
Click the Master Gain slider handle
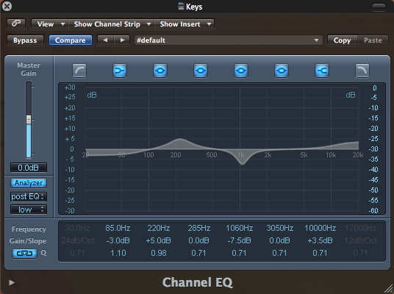29,120
